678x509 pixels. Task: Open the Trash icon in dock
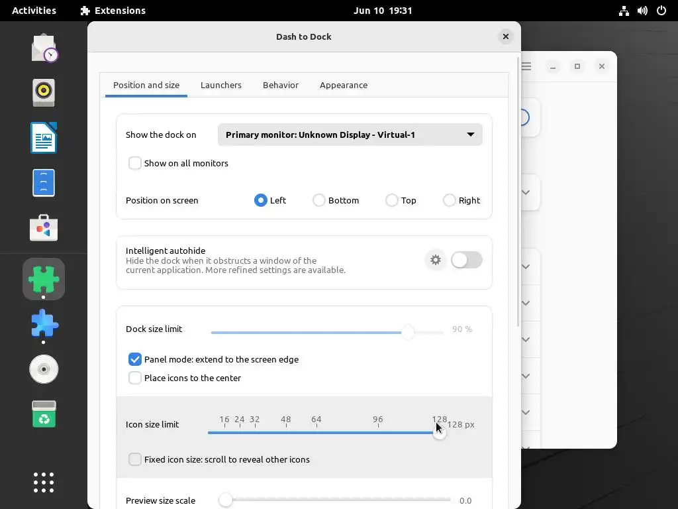coord(44,414)
